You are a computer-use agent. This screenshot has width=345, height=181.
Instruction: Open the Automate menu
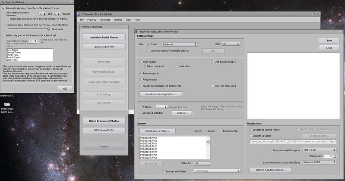pos(104,20)
